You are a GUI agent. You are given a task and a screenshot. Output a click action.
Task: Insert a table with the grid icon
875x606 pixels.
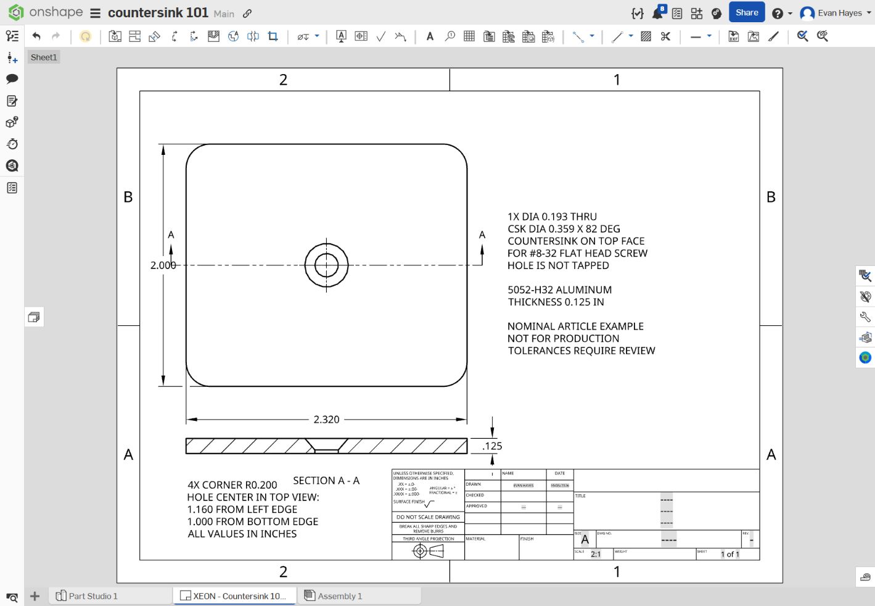(469, 36)
